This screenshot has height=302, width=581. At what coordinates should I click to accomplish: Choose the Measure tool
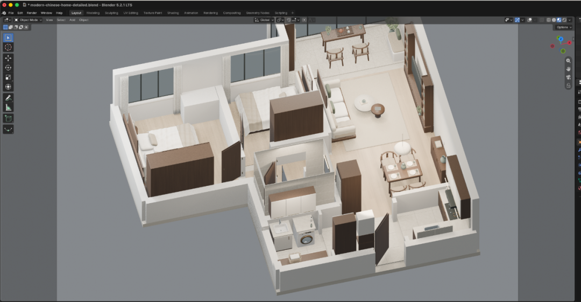(x=8, y=107)
